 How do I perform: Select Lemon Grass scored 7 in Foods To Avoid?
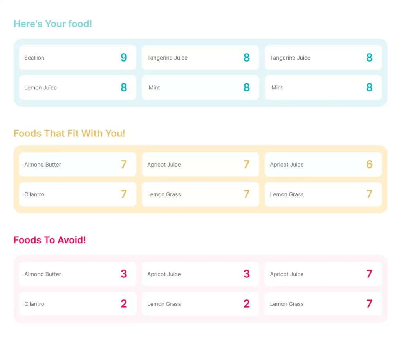(323, 304)
